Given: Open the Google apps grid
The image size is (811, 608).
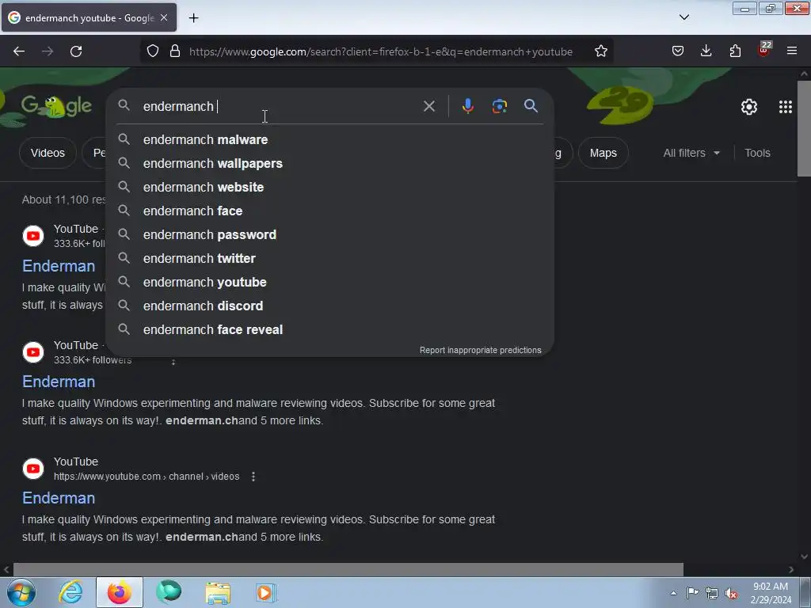Looking at the screenshot, I should pos(785,107).
